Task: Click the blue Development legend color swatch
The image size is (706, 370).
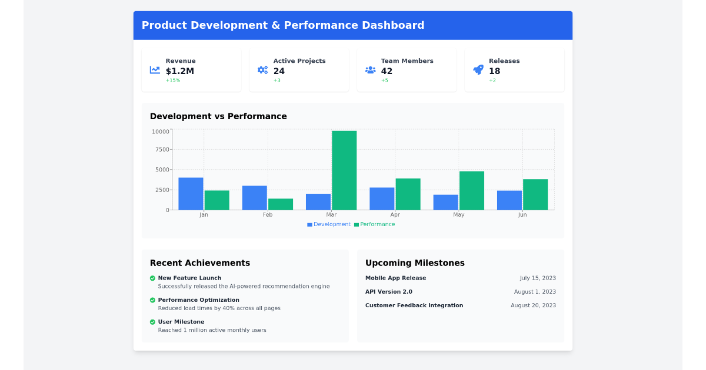Action: click(x=308, y=224)
